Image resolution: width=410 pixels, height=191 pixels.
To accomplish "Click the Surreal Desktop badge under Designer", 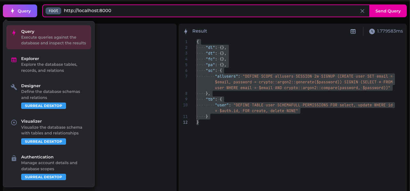I will [44, 106].
